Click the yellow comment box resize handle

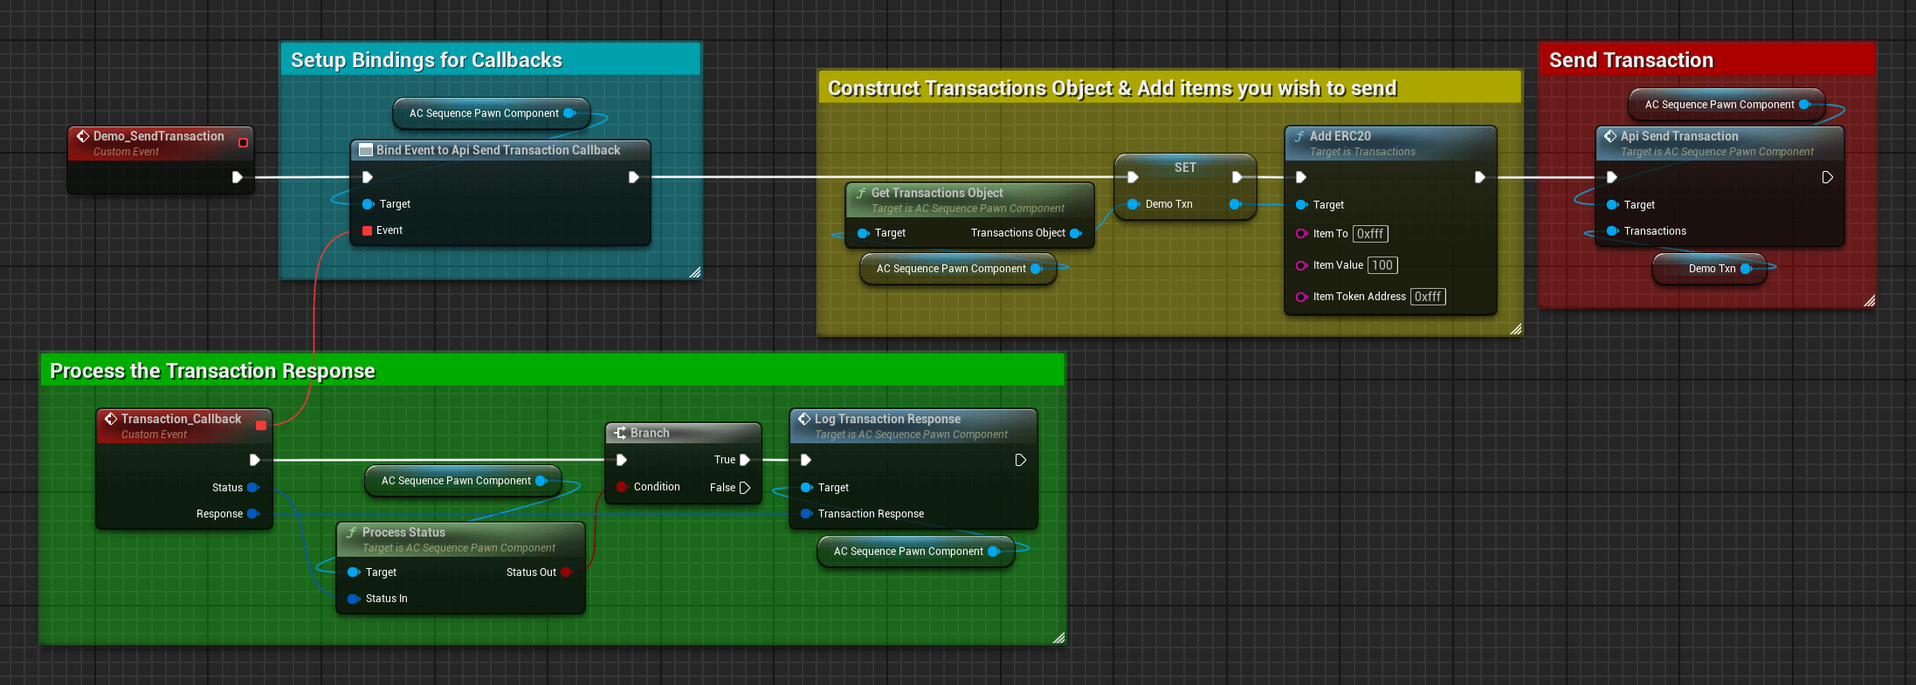click(1516, 329)
